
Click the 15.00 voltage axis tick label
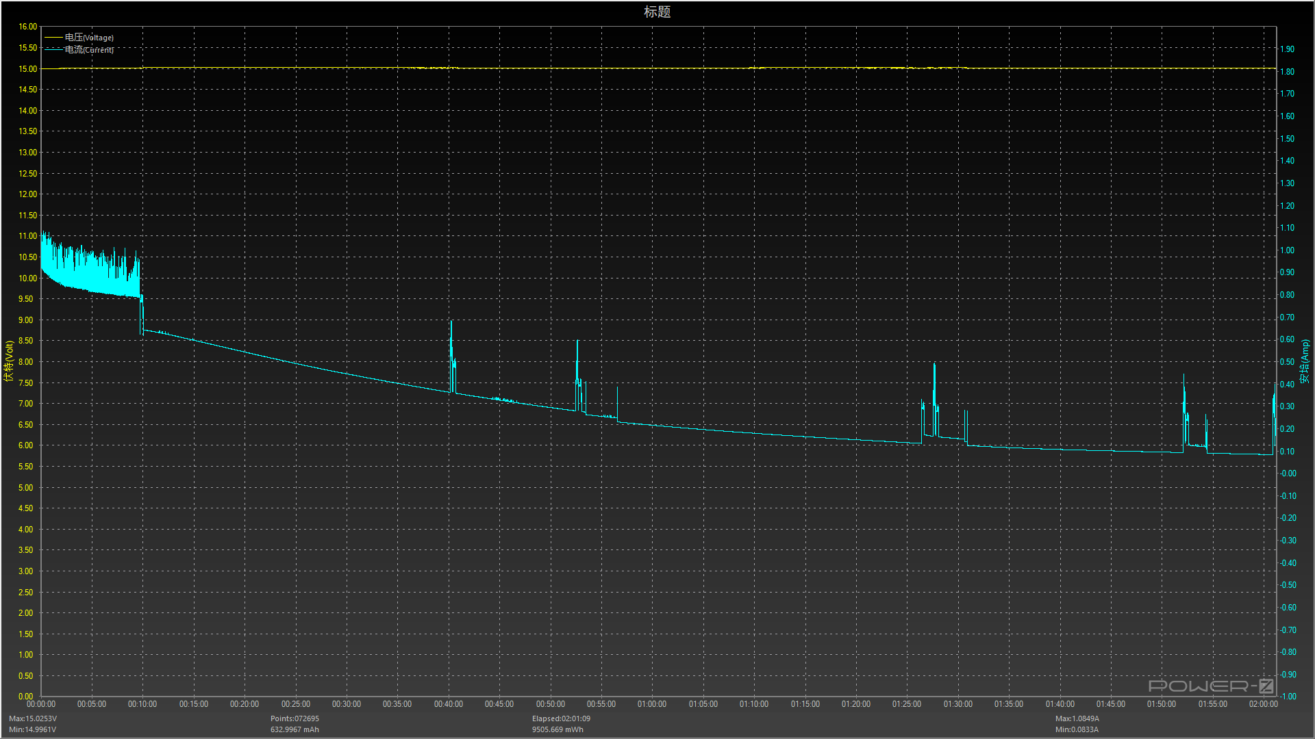click(28, 69)
